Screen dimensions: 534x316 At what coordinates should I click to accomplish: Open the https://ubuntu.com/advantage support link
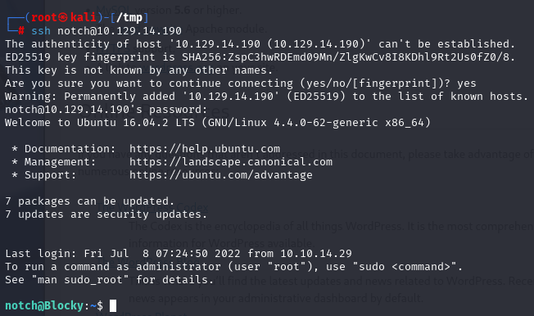pos(221,175)
